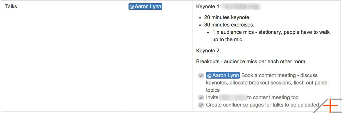Screen dimensions: 342x113
Task: Open @Aaron Lynn mention in the owner column
Action: (x=145, y=6)
